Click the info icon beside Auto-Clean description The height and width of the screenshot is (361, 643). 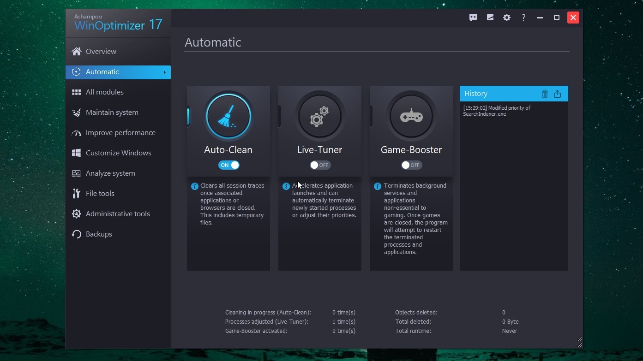click(x=195, y=186)
